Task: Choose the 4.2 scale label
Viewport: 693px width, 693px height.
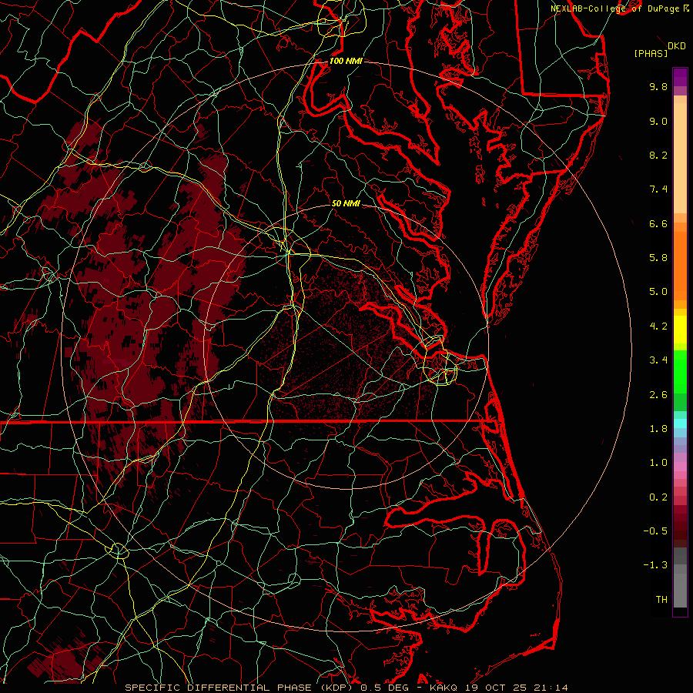Action: coord(658,326)
